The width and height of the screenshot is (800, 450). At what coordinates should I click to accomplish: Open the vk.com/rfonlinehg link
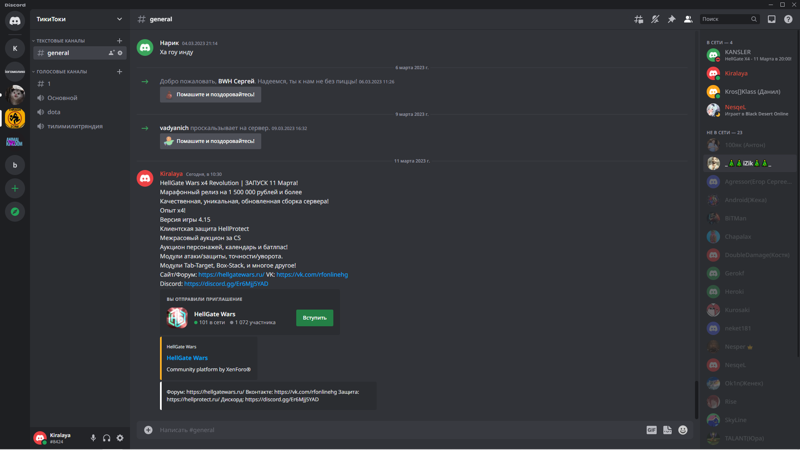[x=312, y=275]
